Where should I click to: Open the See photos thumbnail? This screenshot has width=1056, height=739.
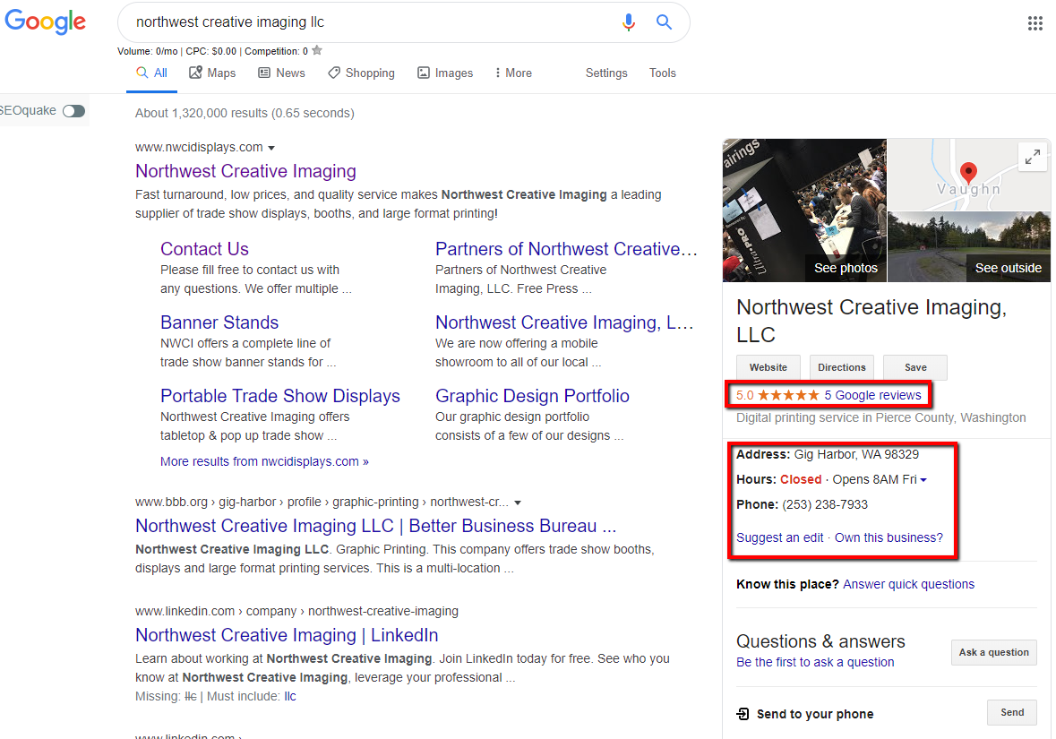point(804,211)
